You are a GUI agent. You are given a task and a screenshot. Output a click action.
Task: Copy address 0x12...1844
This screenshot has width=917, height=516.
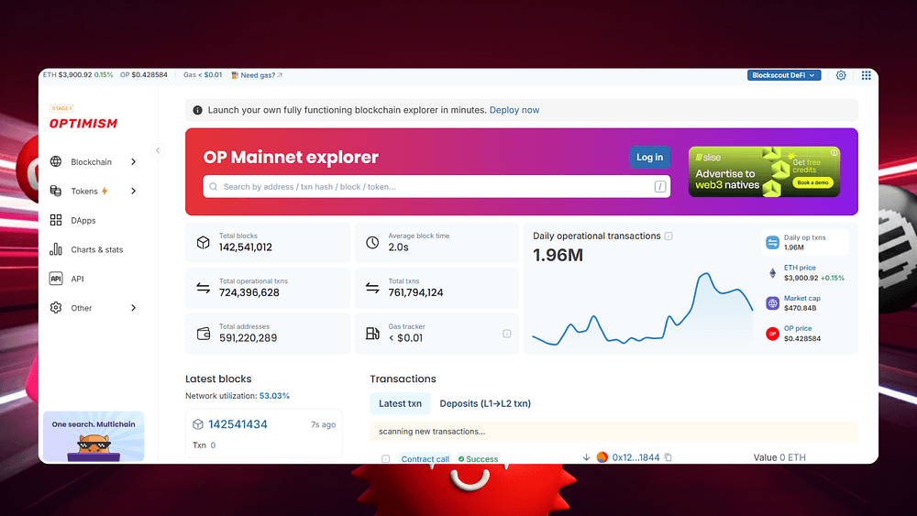(x=668, y=457)
